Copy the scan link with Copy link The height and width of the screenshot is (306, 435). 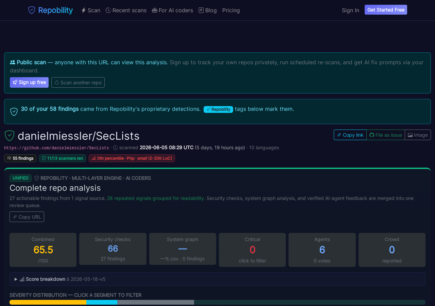coord(350,135)
